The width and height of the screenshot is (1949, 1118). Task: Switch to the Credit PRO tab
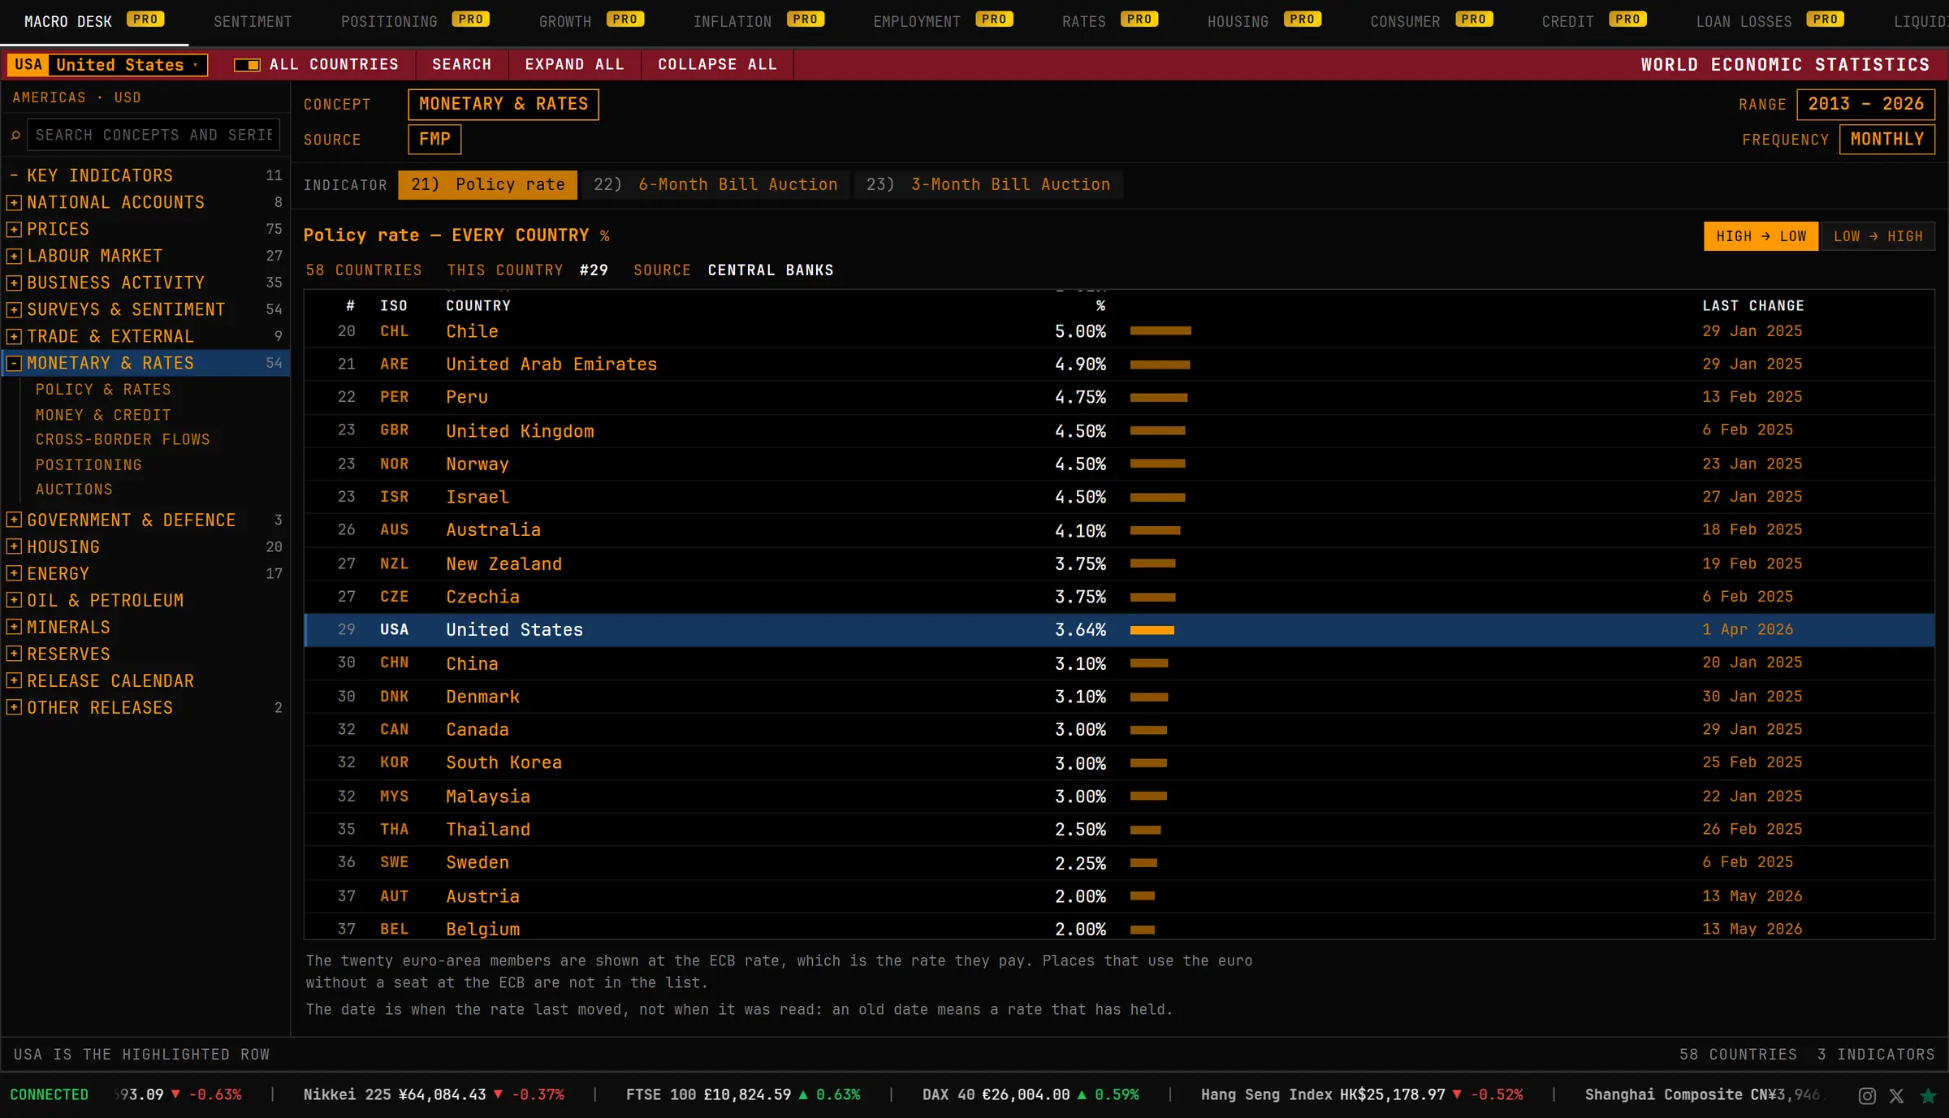pos(1594,22)
